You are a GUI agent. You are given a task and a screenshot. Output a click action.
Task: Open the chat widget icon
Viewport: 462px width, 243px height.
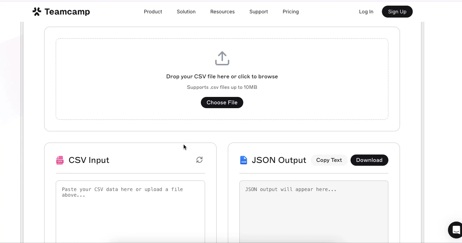click(455, 230)
